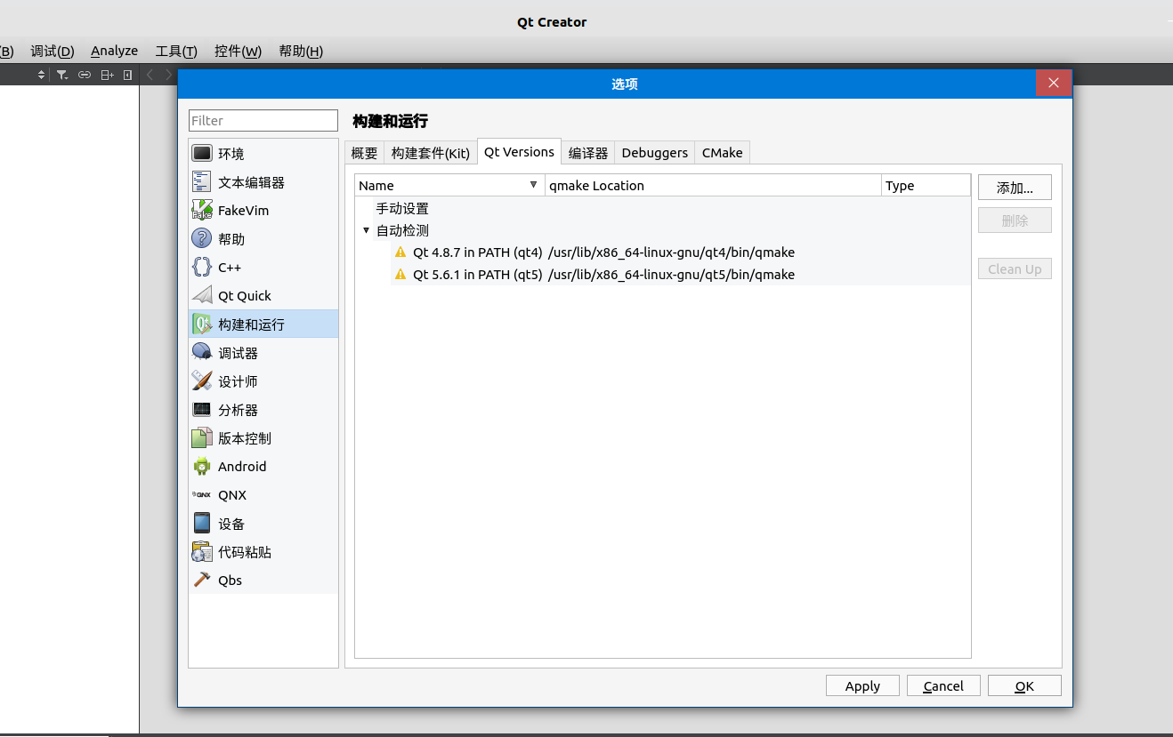Screen dimensions: 1173x737
Task: Select the 手动设置 tree item
Action: [402, 209]
